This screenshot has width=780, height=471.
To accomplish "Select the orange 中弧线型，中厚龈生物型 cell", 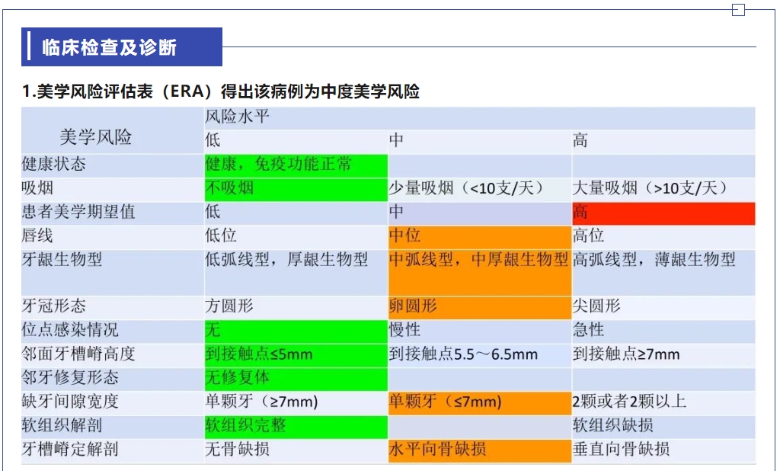I will (x=479, y=271).
